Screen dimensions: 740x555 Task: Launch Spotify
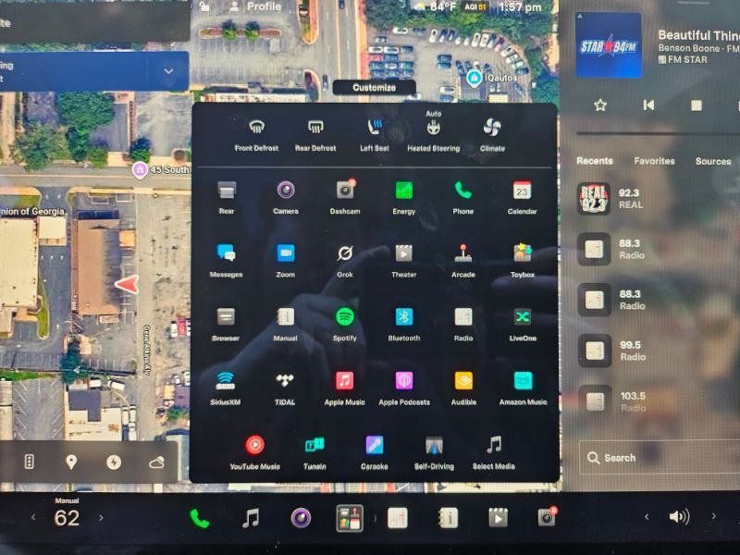[345, 317]
